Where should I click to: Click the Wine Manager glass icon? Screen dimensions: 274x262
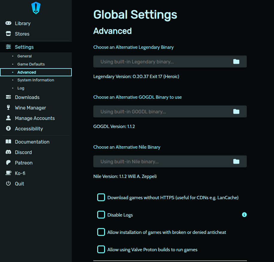[x=8, y=108]
